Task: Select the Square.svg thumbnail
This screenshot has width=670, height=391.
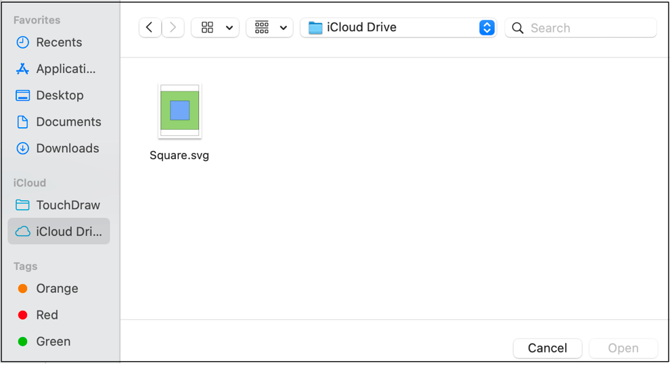Action: coord(180,111)
